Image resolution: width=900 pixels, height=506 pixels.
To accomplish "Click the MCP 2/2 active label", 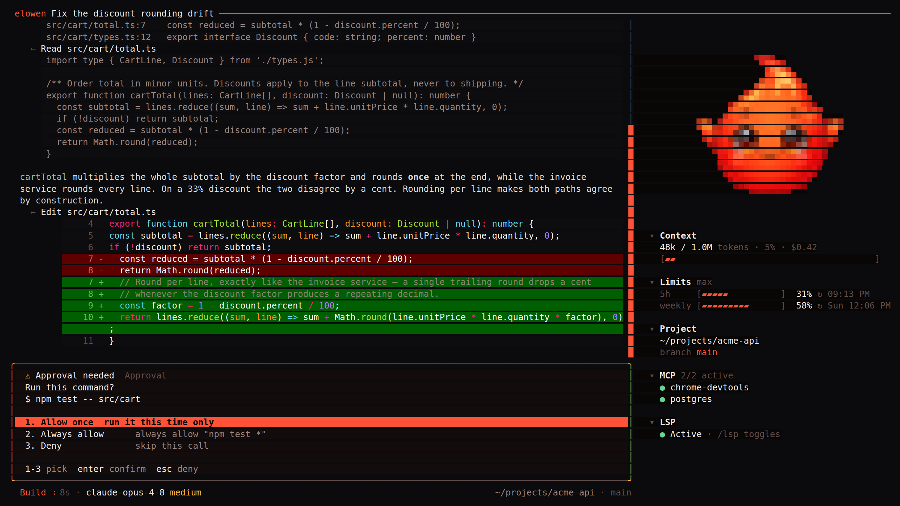I will pos(696,376).
